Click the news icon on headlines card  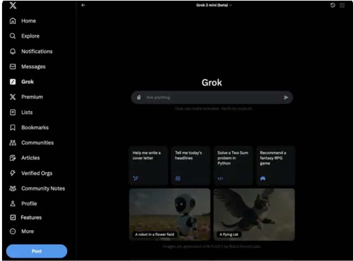tap(178, 178)
